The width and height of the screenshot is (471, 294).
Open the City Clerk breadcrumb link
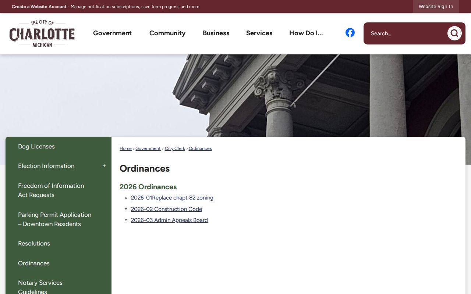[x=175, y=148]
